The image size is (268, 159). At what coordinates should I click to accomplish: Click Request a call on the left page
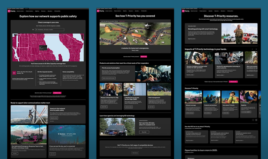(x=57, y=93)
